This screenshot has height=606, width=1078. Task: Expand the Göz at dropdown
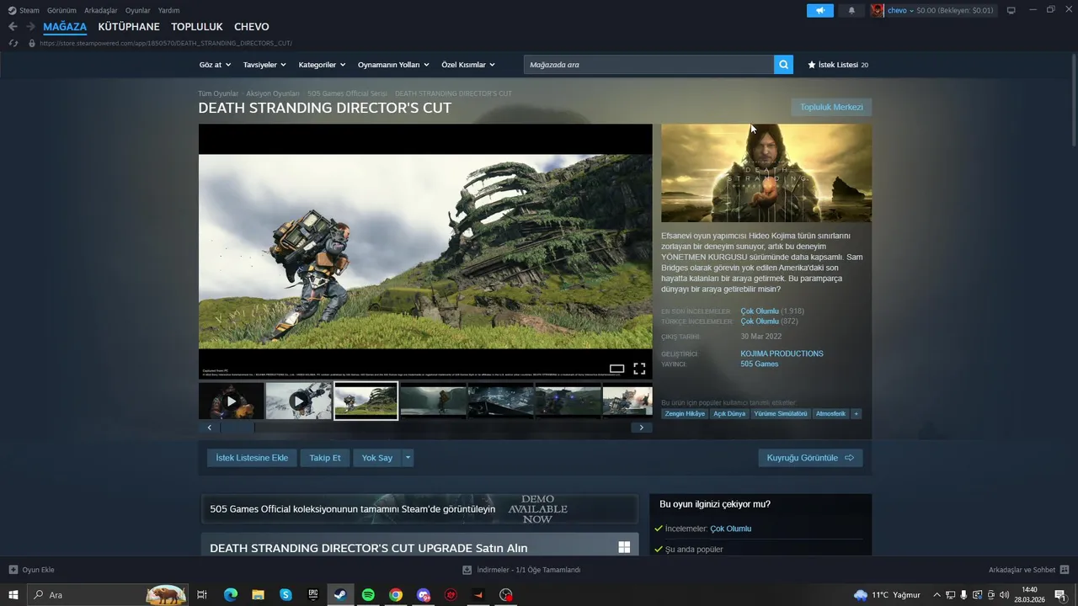(213, 65)
